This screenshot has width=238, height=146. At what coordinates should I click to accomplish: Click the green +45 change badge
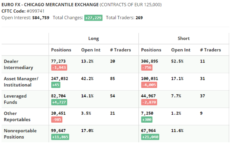56,85
